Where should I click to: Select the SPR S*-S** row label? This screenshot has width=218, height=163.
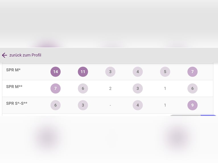point(17,103)
